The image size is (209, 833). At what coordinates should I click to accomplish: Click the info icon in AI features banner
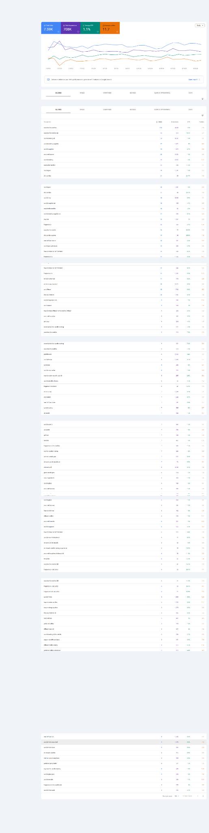[49, 80]
